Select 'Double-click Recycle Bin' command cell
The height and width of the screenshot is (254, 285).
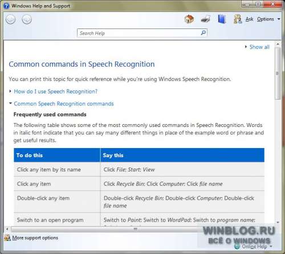coord(182,202)
